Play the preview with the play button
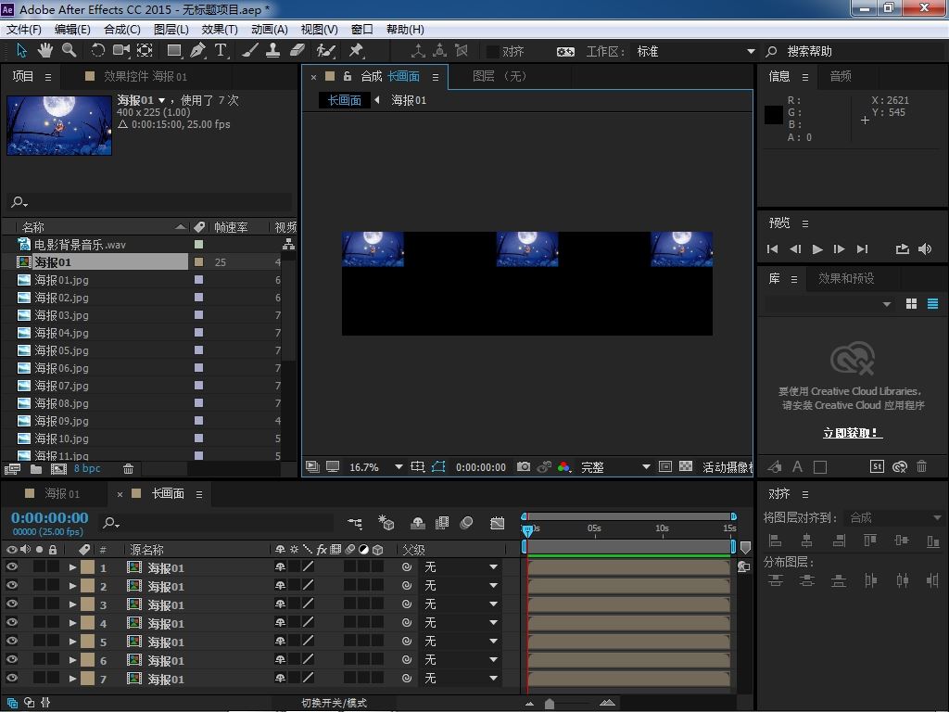Image resolution: width=949 pixels, height=712 pixels. 817,248
